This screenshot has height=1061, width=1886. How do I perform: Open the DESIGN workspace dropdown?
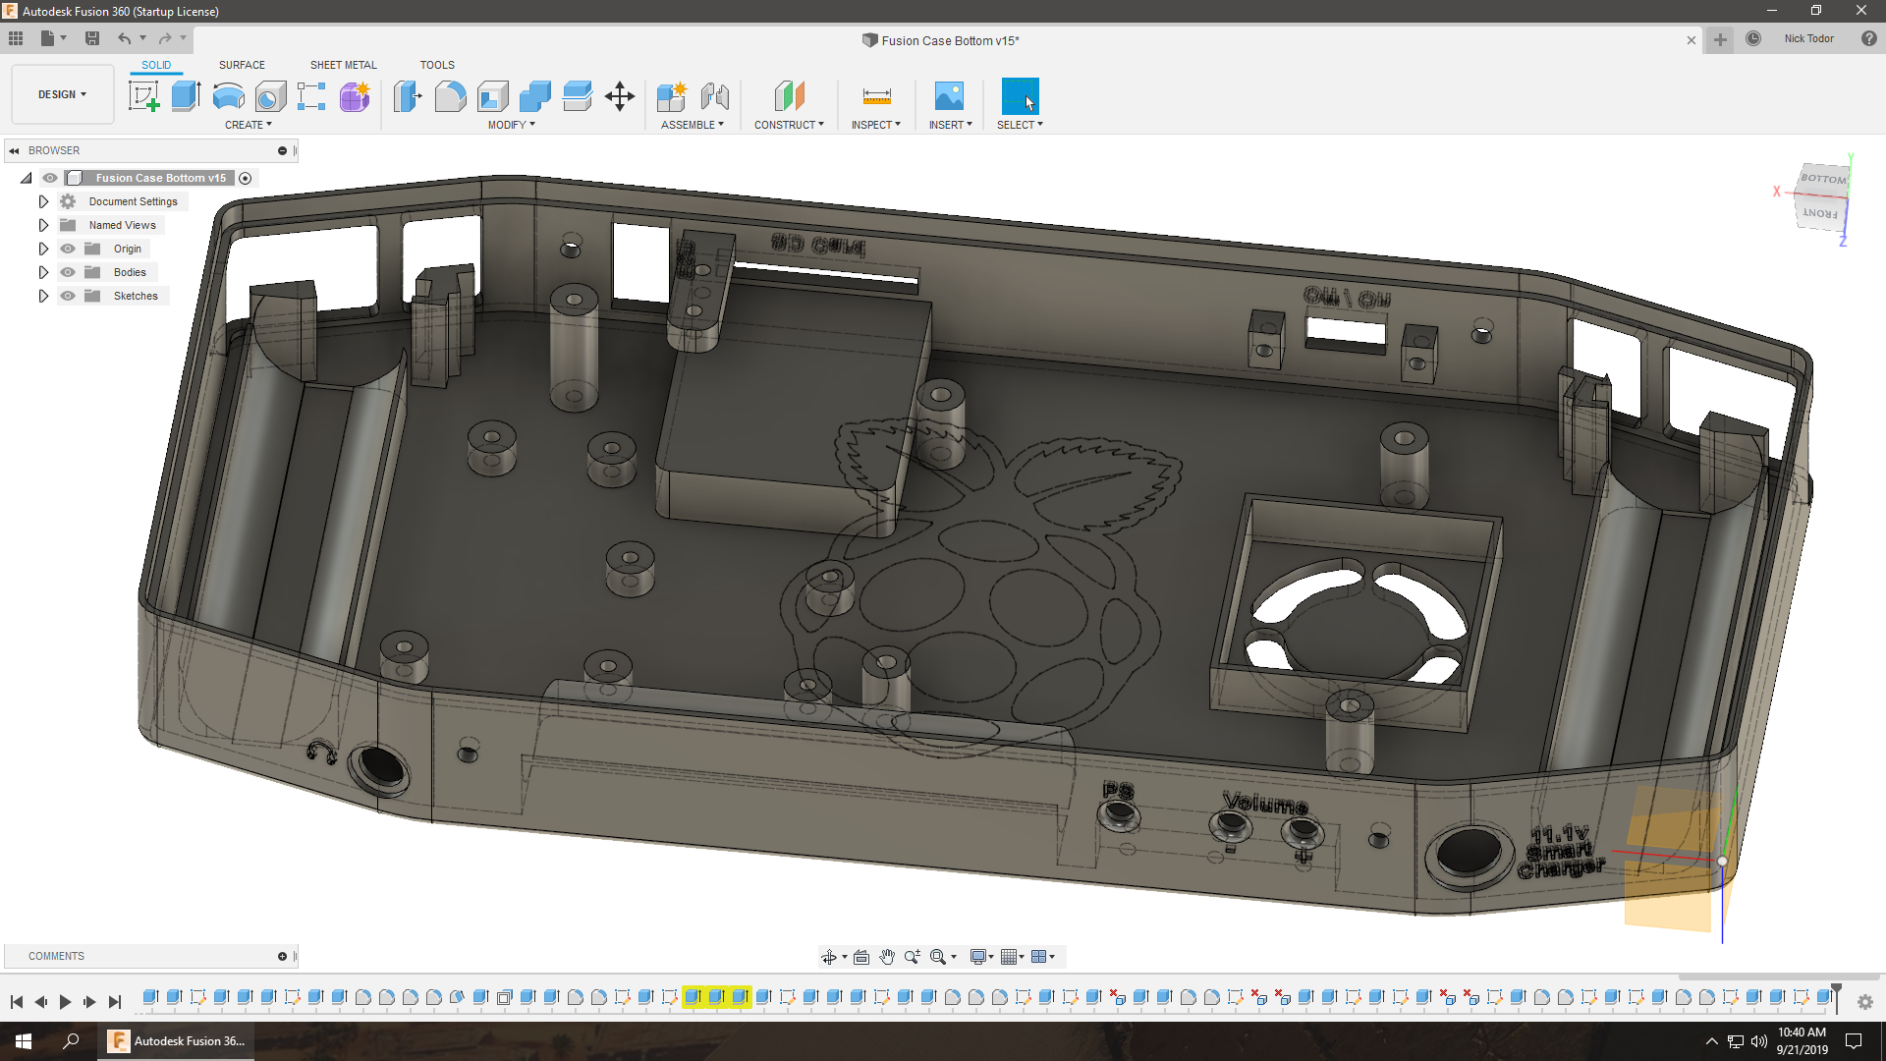coord(63,94)
